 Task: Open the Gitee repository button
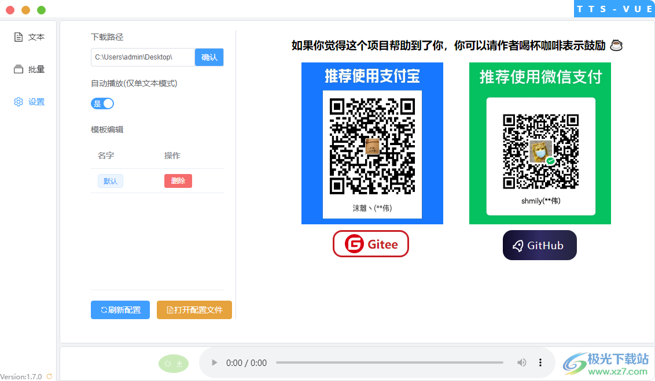[x=370, y=243]
